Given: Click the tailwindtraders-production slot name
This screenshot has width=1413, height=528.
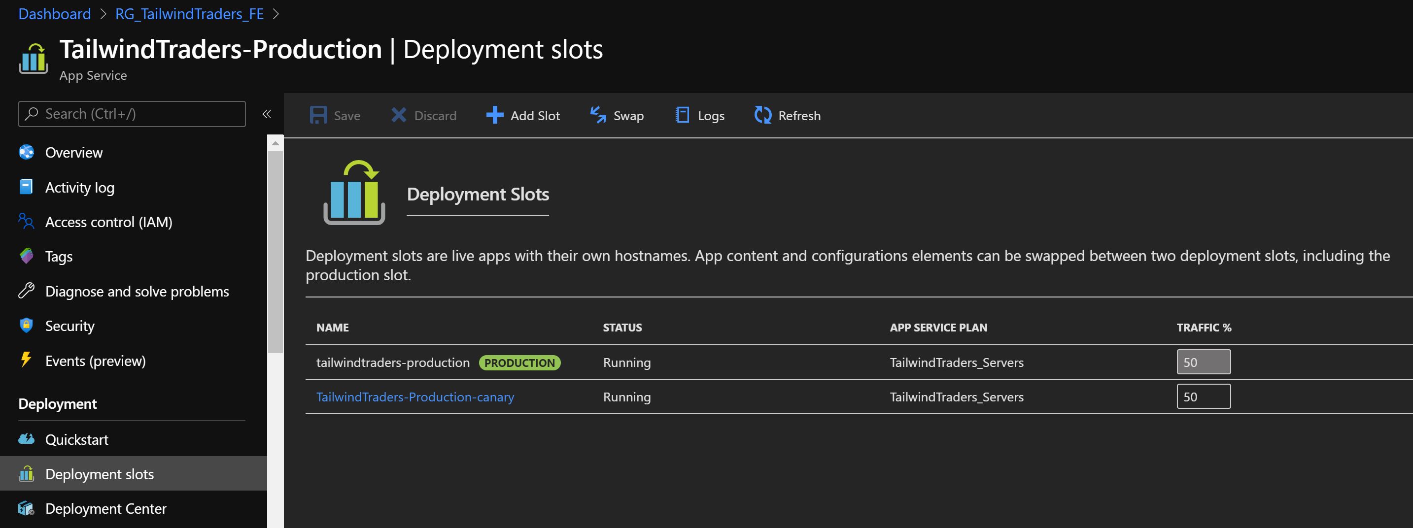Looking at the screenshot, I should point(393,363).
